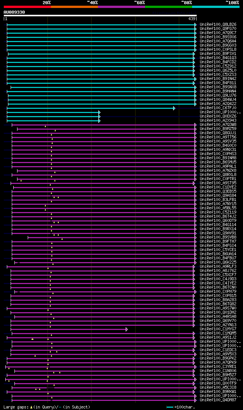Select the UniRef100_Q8GUJ1 label
Screen dimensions: 243x410
[x=218, y=134]
